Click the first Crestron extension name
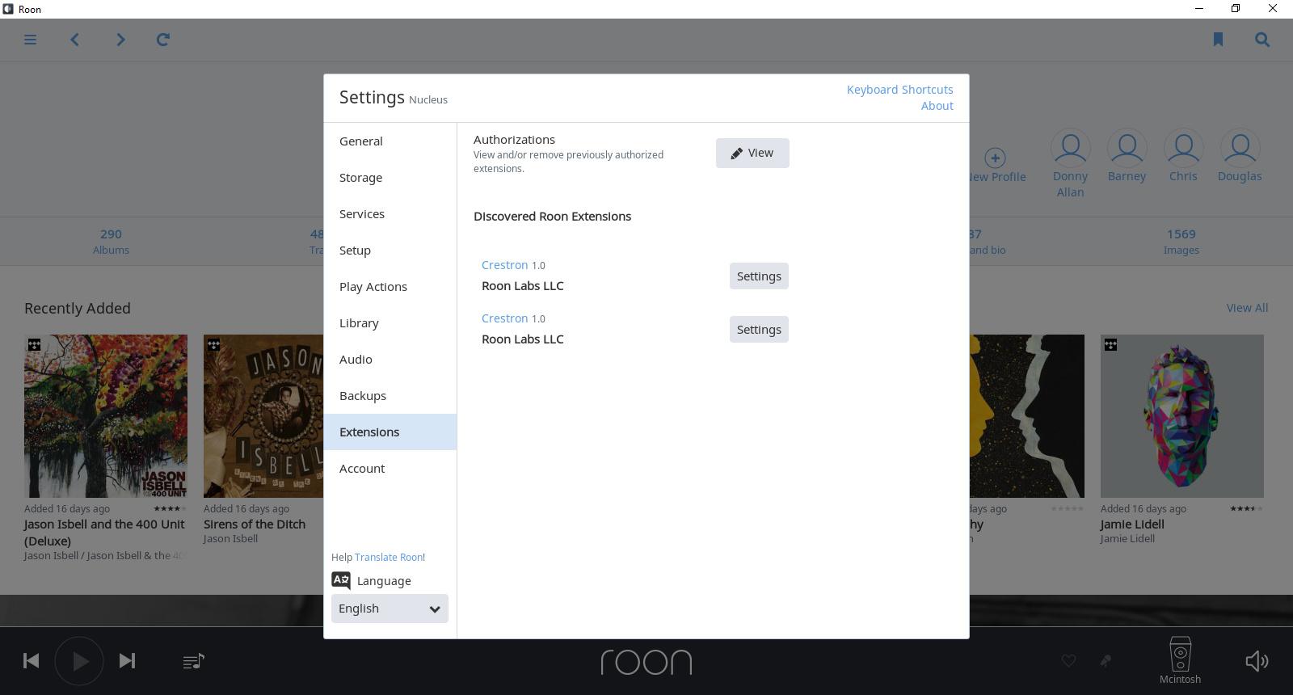 pyautogui.click(x=504, y=265)
